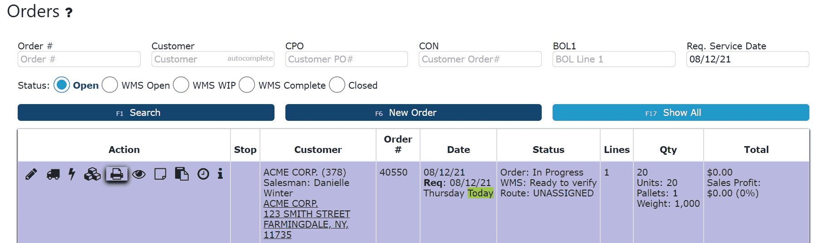Click the Search button
This screenshot has height=243, width=823.
tap(146, 113)
